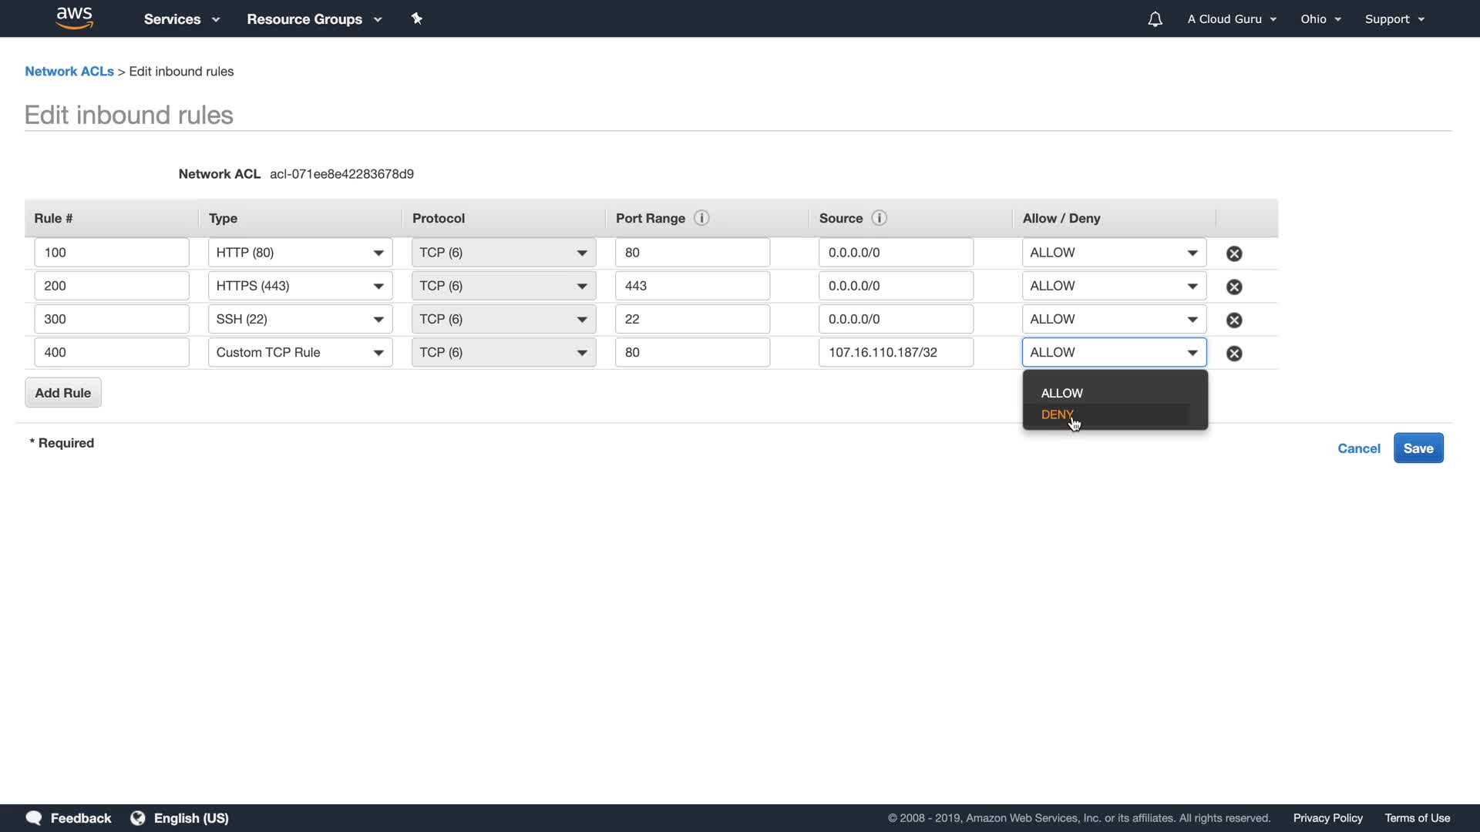Delete the SSH rule 300 row
This screenshot has height=832, width=1480.
1234,320
